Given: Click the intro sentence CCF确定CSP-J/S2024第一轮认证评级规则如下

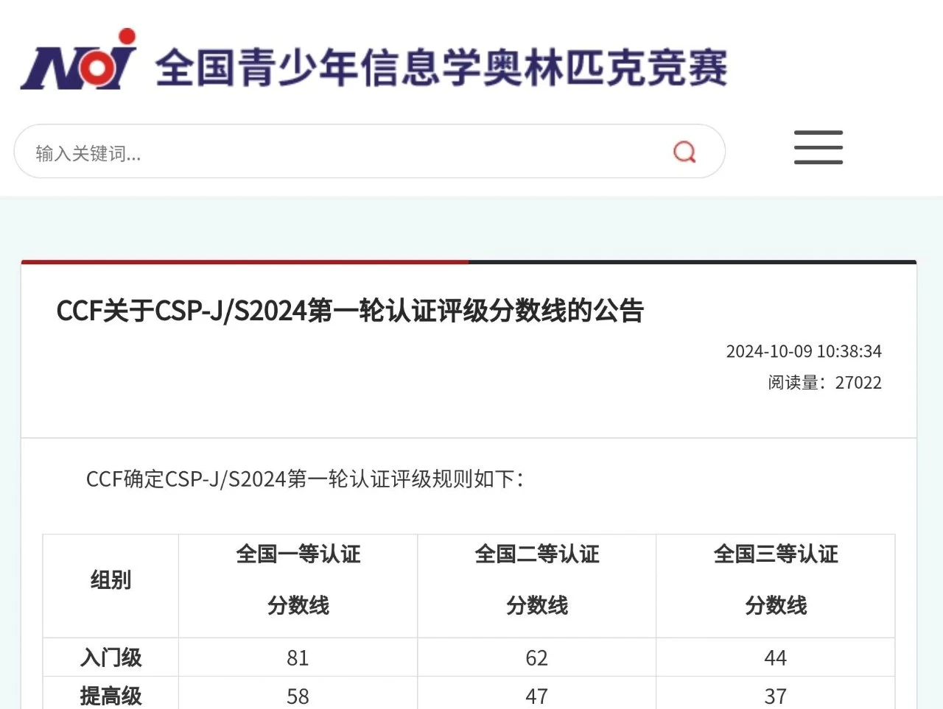Looking at the screenshot, I should 305,479.
